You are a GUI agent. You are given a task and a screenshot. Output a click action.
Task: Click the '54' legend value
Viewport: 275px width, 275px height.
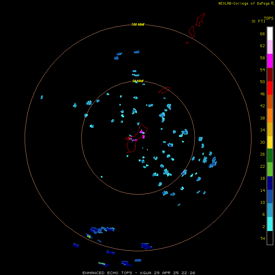coord(262,70)
